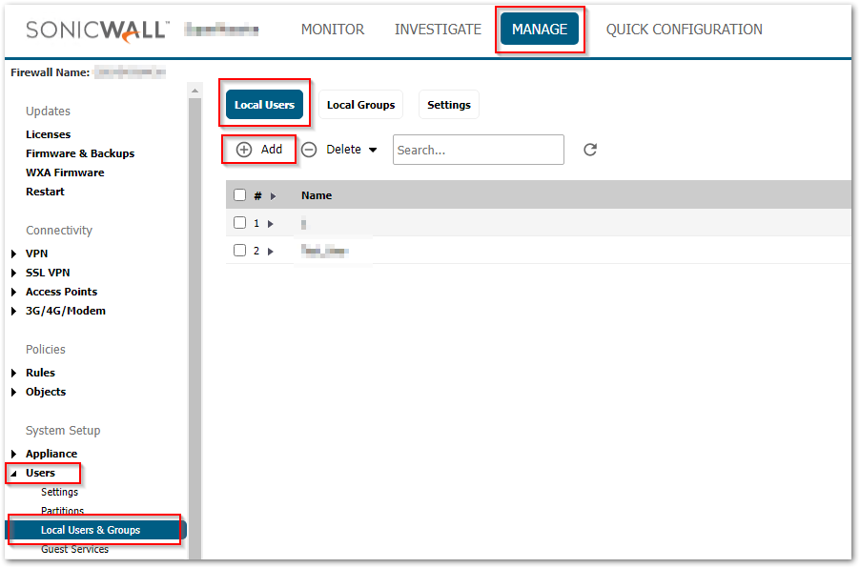Image resolution: width=860 pixels, height=568 pixels.
Task: Open the Delete dropdown arrow
Action: click(373, 150)
